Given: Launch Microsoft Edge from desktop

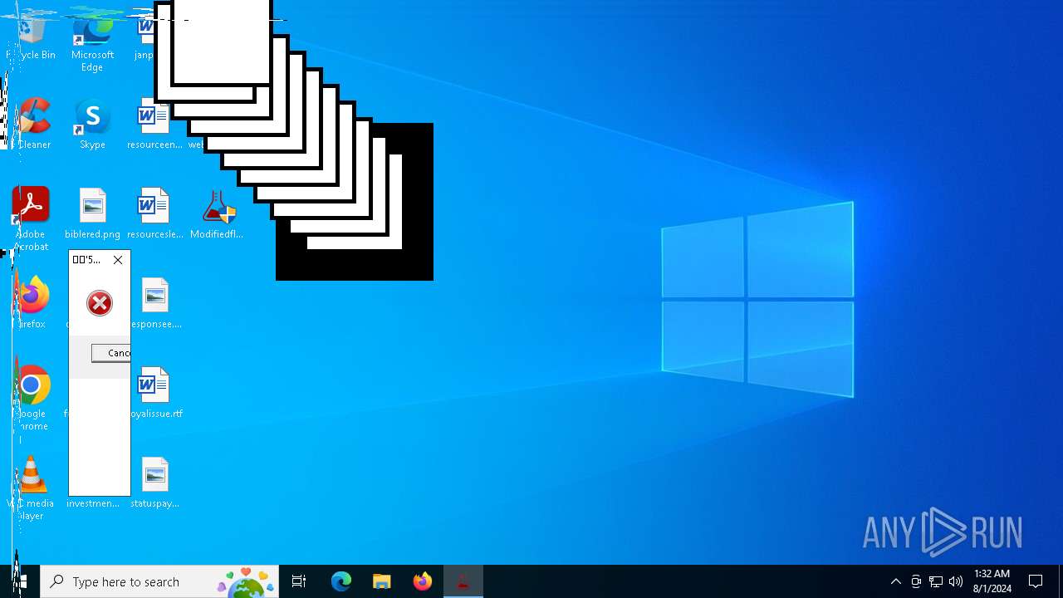Looking at the screenshot, I should tap(92, 43).
